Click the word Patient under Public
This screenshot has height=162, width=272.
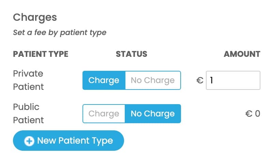28,120
